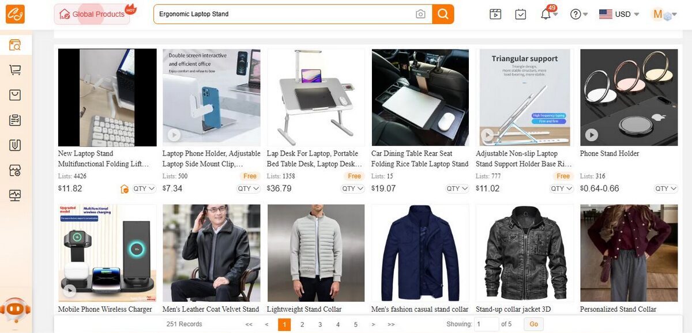Screen dimensions: 692x333
Task: Open image search camera icon
Action: pyautogui.click(x=421, y=14)
